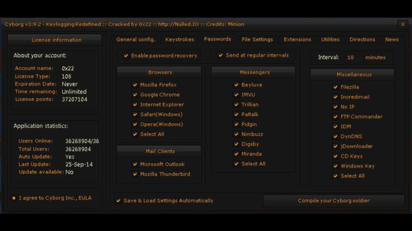Toggle the Digsby checkbox
This screenshot has width=412, height=231.
[x=236, y=144]
